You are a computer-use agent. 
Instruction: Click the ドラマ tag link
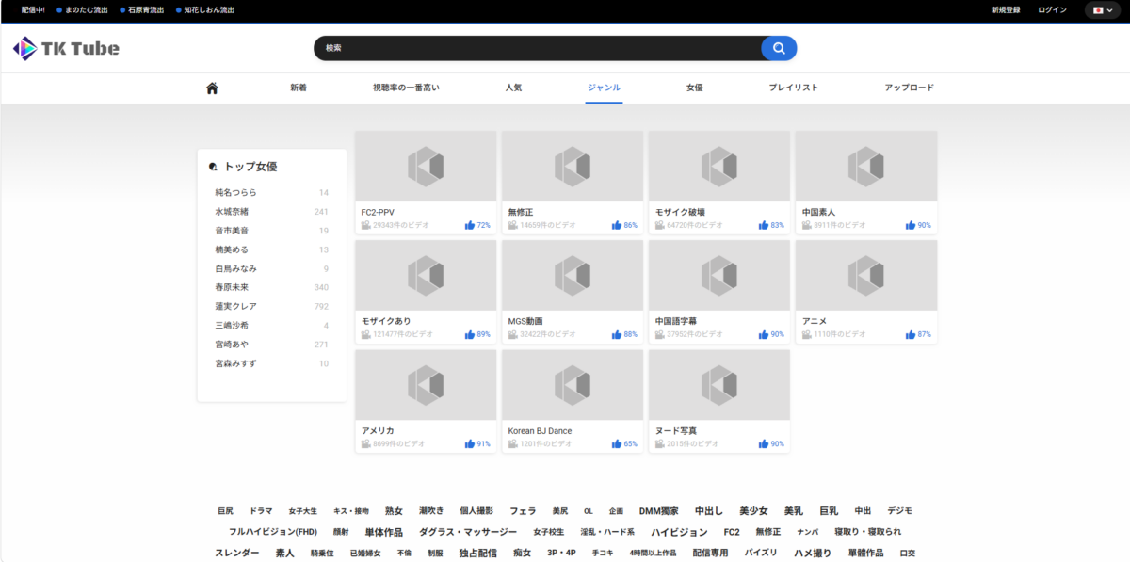click(261, 511)
